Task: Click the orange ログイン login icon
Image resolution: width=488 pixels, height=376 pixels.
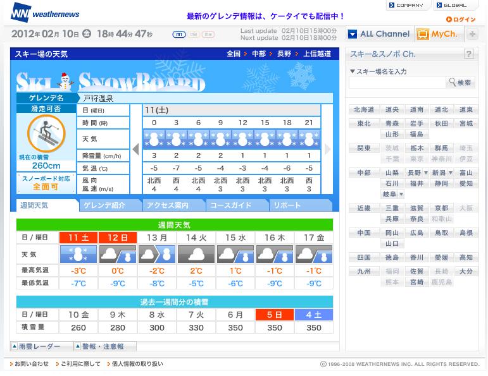Action: pyautogui.click(x=449, y=19)
